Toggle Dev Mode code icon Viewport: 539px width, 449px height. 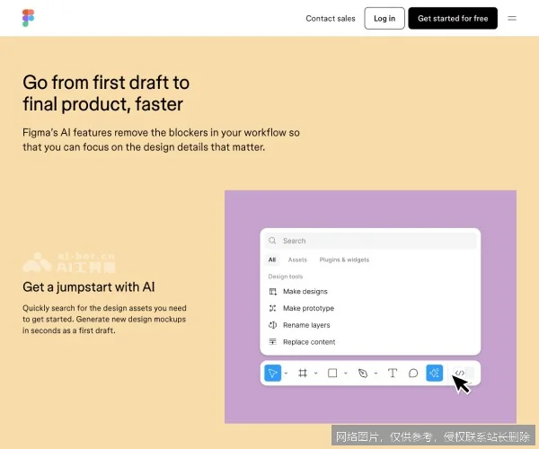(x=459, y=373)
